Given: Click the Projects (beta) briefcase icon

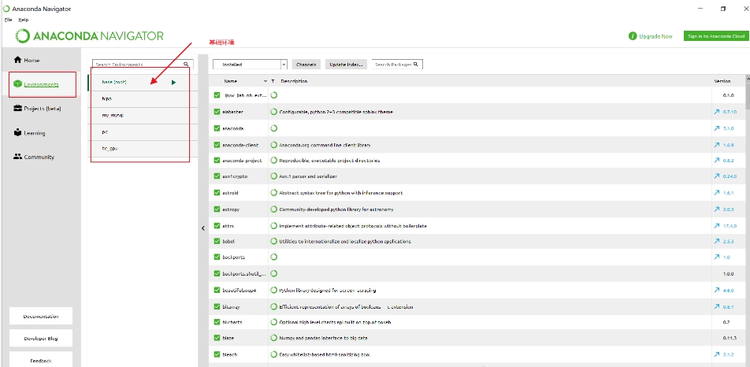Looking at the screenshot, I should [x=17, y=109].
